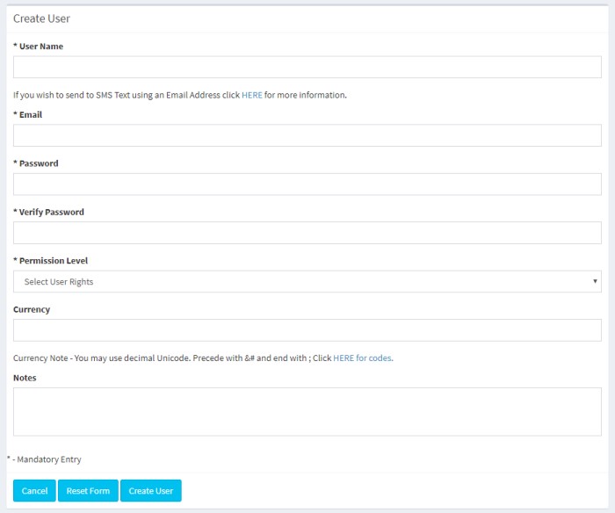Click the Verify Password input field
Screen dimensions: 615x513
point(307,233)
